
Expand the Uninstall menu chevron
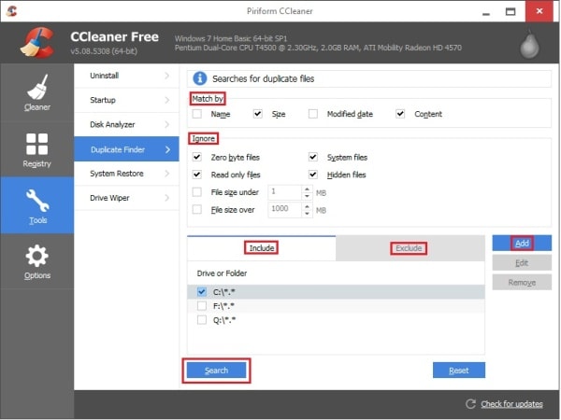[166, 74]
